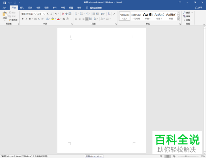Apply the Heading 2 style

[159, 16]
